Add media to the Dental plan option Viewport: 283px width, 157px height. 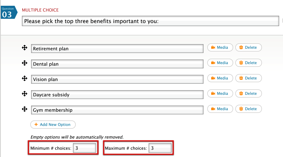point(220,63)
